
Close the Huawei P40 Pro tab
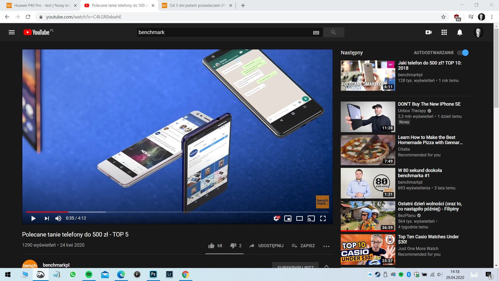pyautogui.click(x=75, y=5)
